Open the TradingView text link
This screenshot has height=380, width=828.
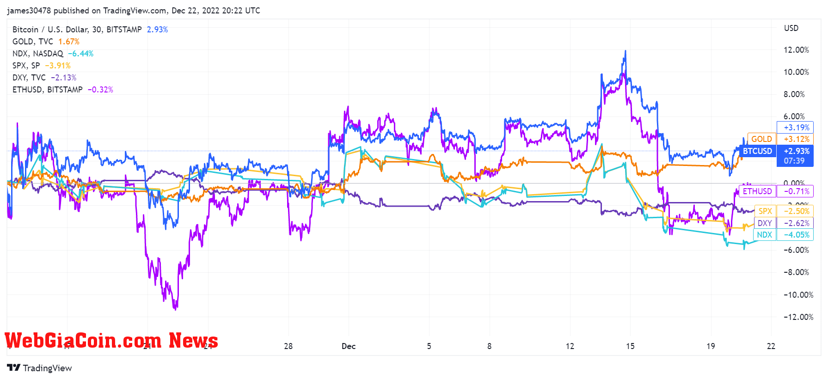(47, 368)
